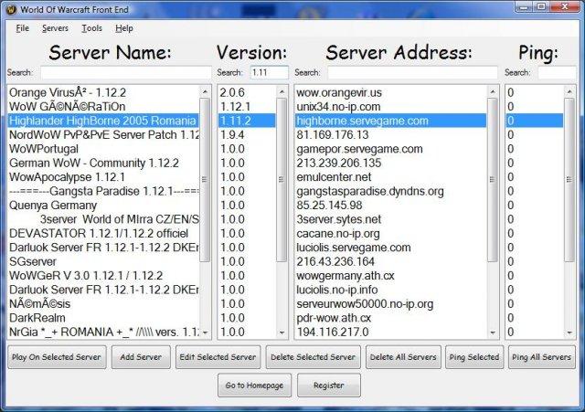Viewport: 585px width, 412px height.
Task: Open the Tools menu
Action: click(90, 28)
